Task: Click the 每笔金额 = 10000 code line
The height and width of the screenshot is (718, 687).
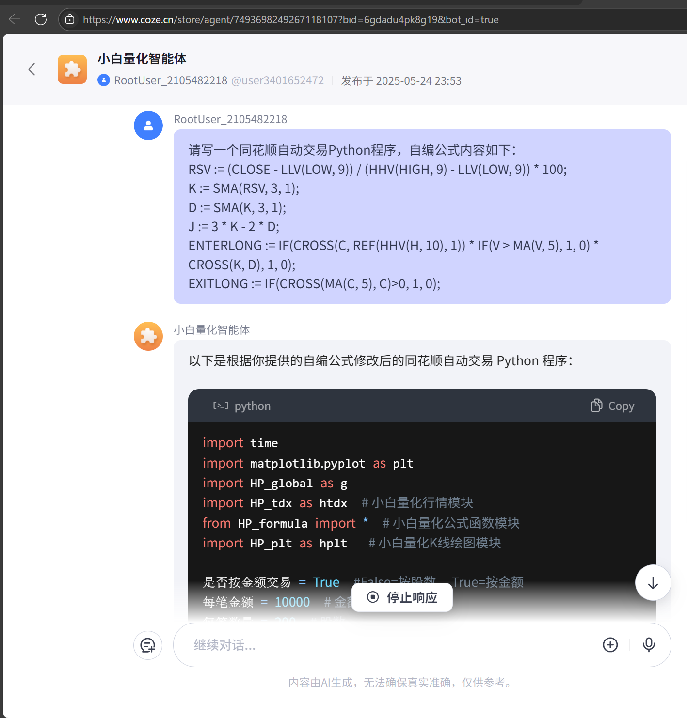Action: [x=256, y=602]
